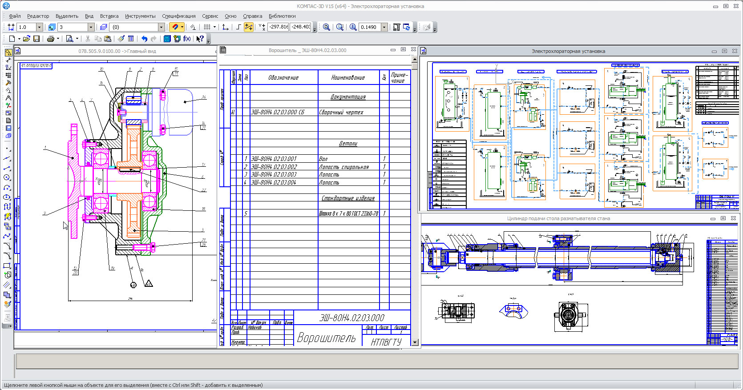
Task: Activate the What's This help pointer
Action: coord(200,39)
